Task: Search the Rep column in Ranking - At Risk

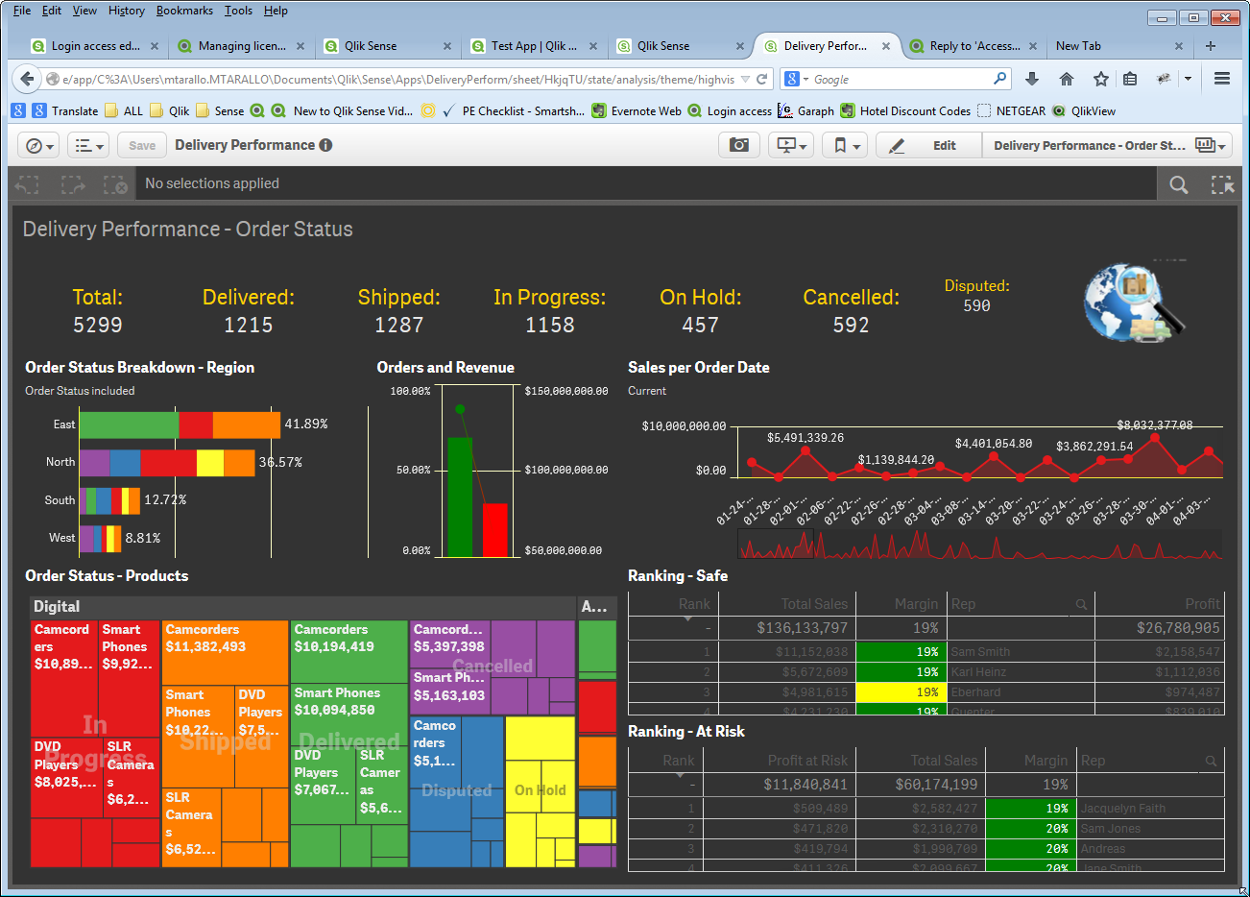Action: (x=1211, y=761)
